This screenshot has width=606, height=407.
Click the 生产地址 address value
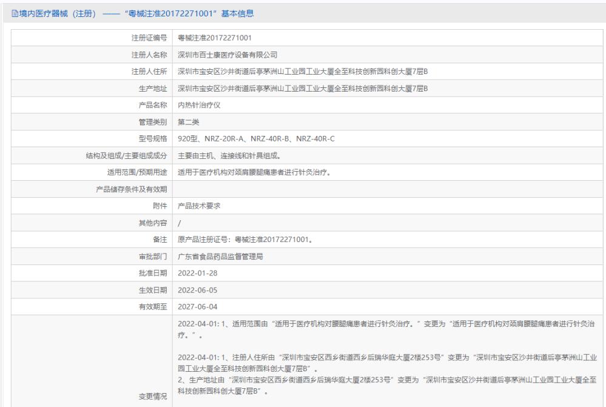[303, 89]
